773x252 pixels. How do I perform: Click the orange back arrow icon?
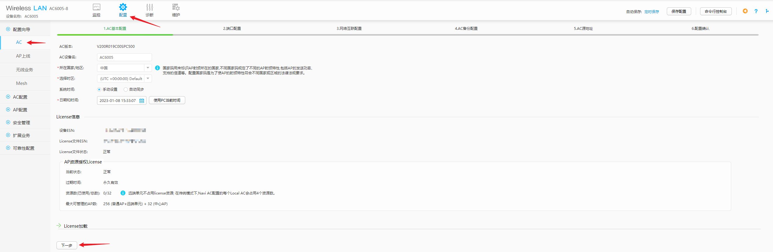(x=745, y=11)
